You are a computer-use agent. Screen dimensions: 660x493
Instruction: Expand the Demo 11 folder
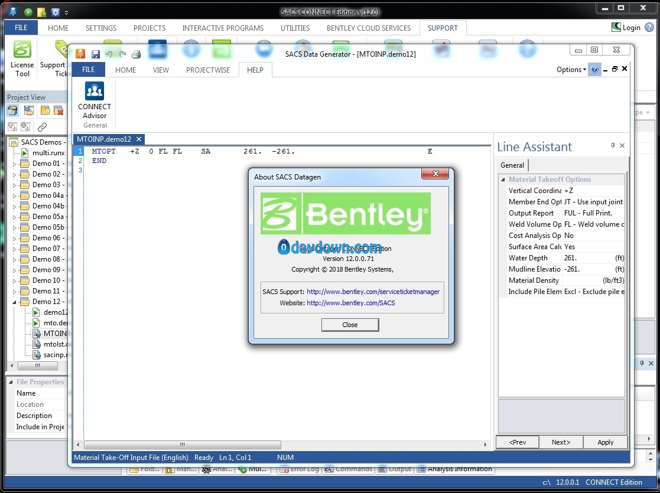click(14, 292)
